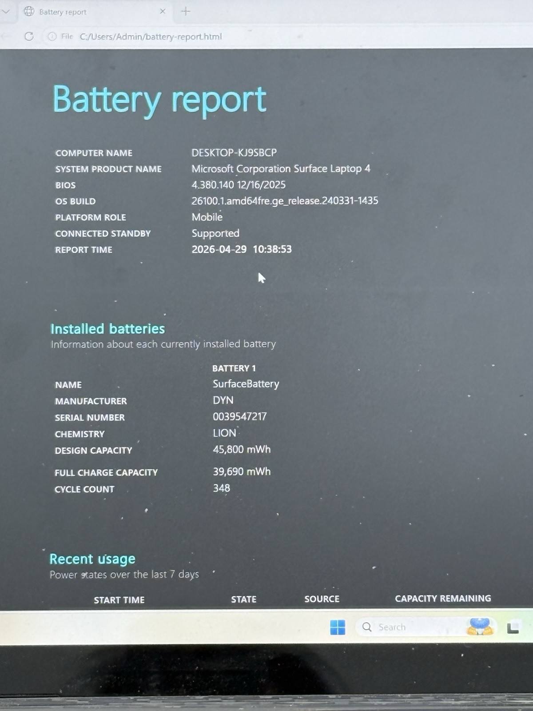Select OS build 26100.1.amd64fre value
533x711 pixels.
(285, 201)
